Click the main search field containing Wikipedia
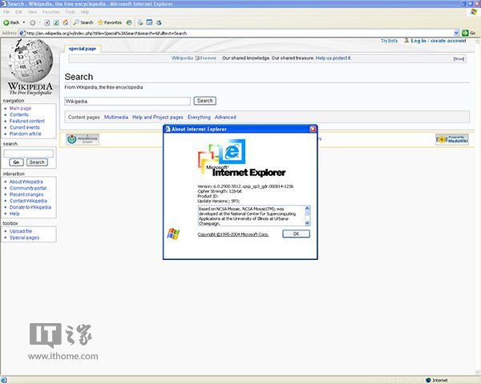Viewport: 481px width, 384px height. tap(127, 102)
